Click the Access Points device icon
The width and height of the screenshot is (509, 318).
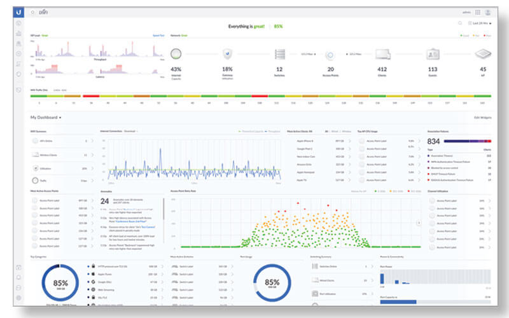[x=330, y=55]
